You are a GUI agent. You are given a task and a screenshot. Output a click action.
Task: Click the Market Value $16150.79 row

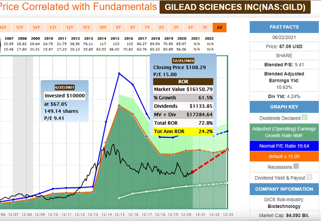coord(183,89)
